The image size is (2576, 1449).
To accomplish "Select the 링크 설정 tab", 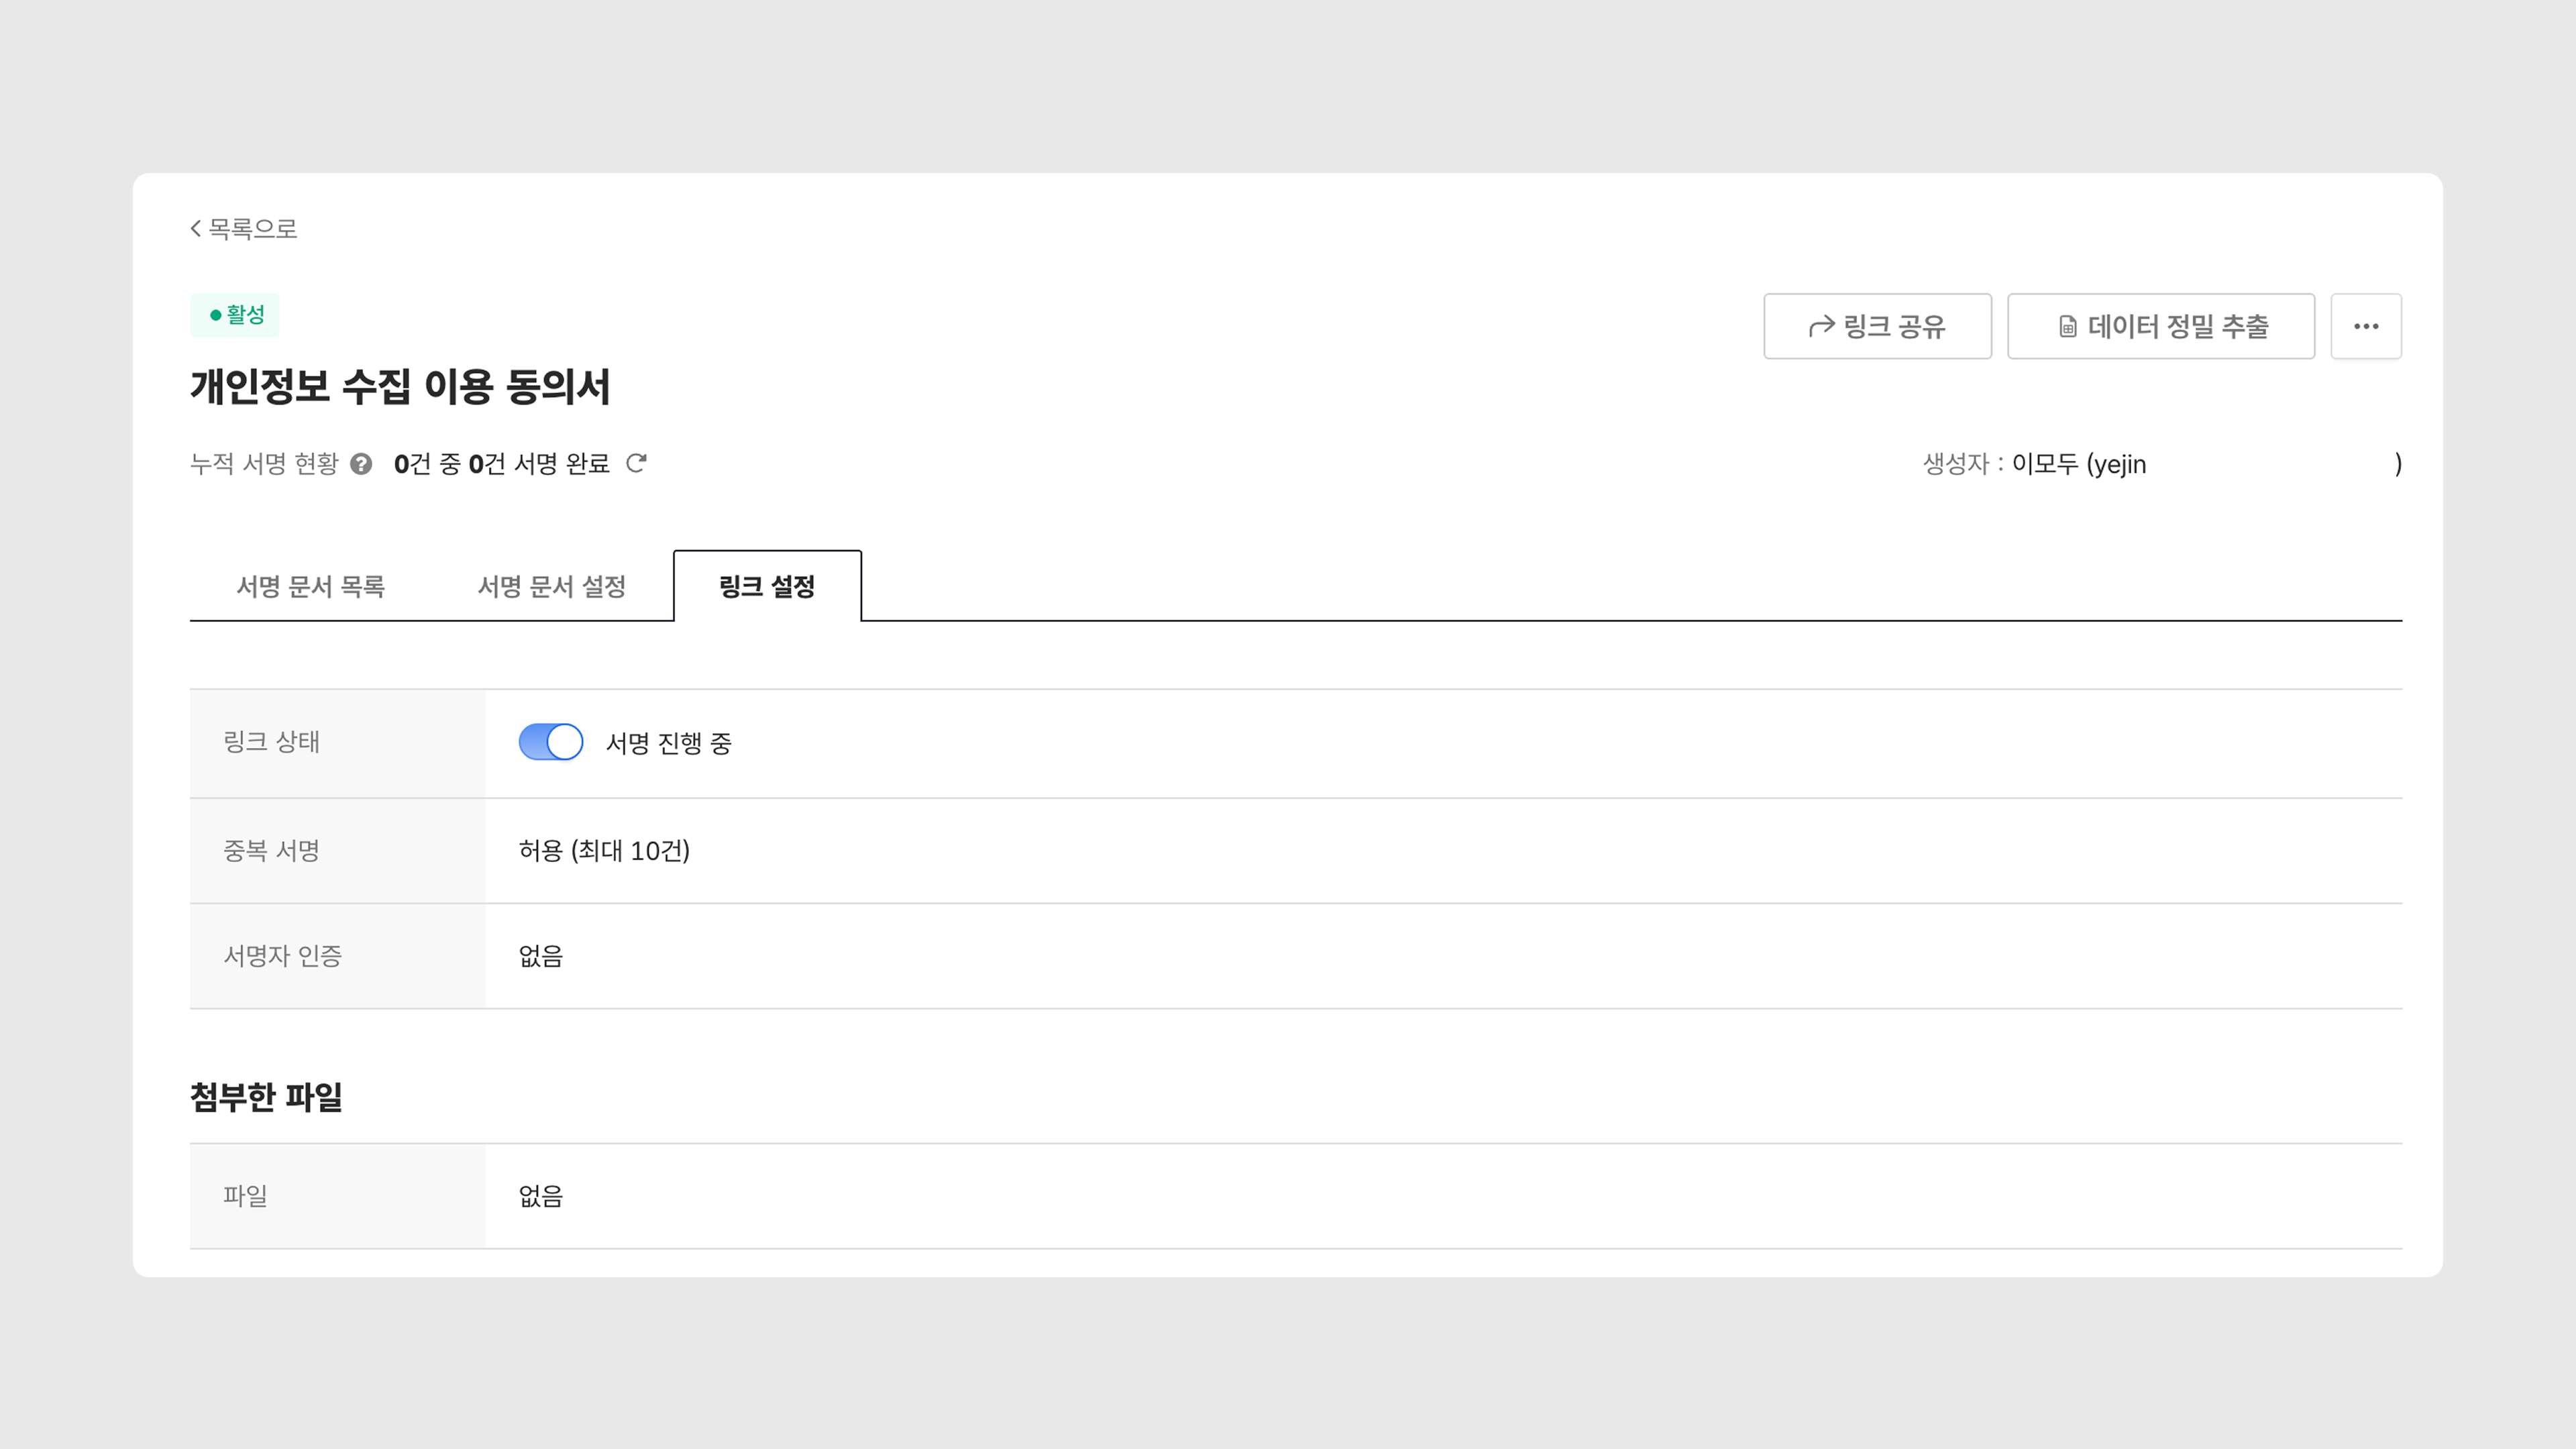I will (767, 586).
